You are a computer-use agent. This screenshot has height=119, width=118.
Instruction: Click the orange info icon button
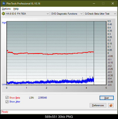pyautogui.click(x=111, y=105)
